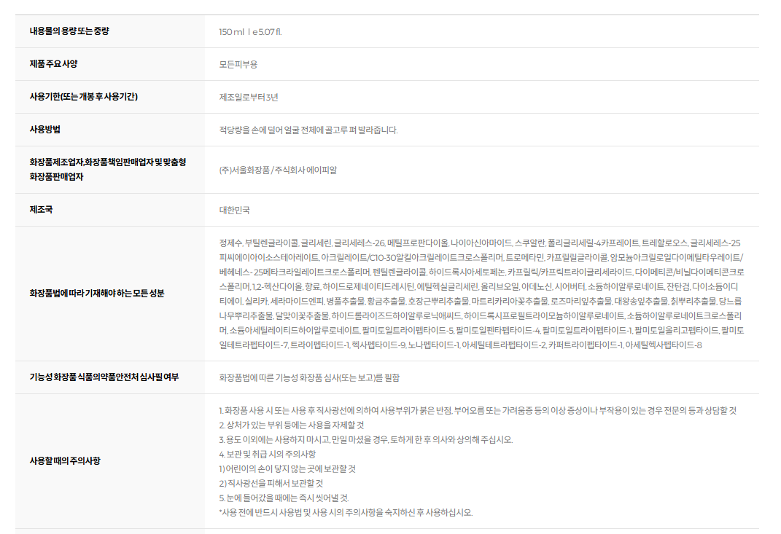Viewport: 781px width, 534px height.
Task: Click the '제조일로부터 3년' value text
Action: [x=249, y=98]
